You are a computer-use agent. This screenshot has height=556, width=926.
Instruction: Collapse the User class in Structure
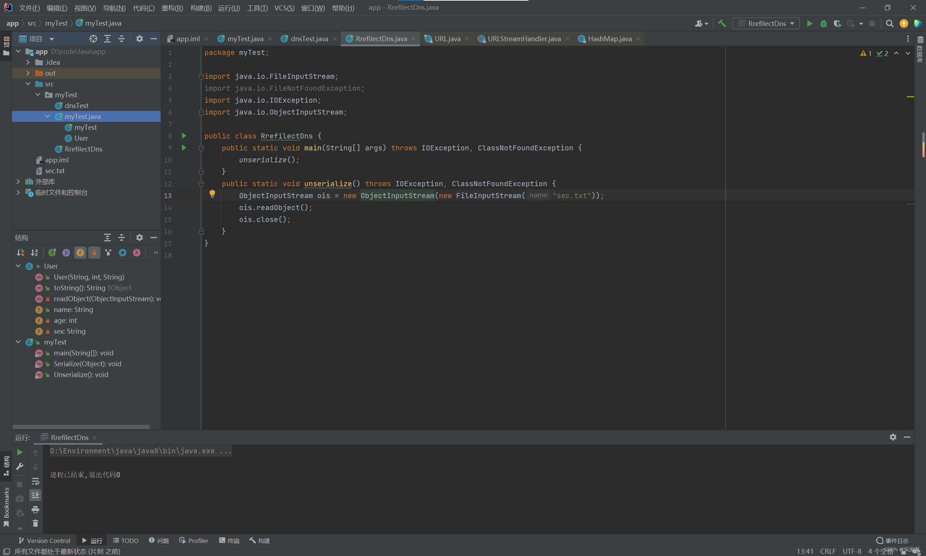18,266
